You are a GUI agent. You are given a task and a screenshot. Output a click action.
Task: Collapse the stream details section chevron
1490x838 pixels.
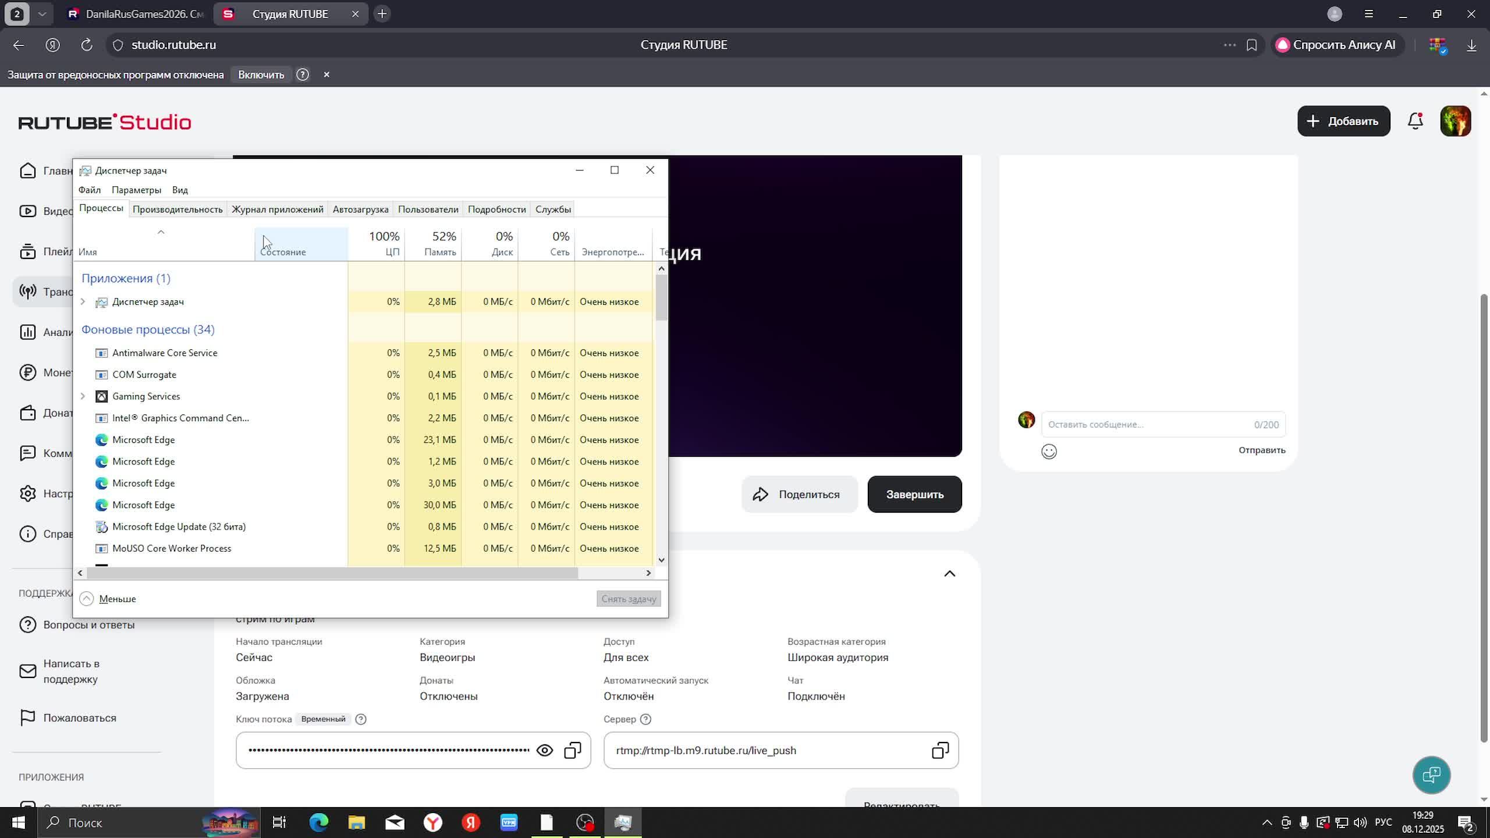[x=949, y=574]
